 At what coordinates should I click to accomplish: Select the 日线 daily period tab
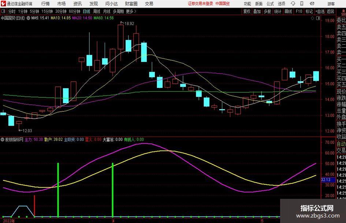coord(86,11)
